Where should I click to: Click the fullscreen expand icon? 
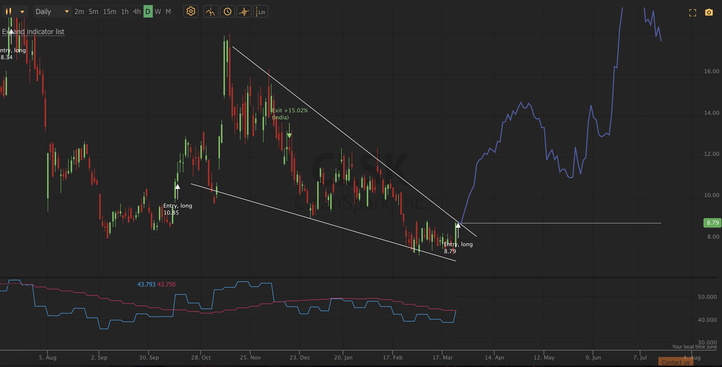point(693,13)
